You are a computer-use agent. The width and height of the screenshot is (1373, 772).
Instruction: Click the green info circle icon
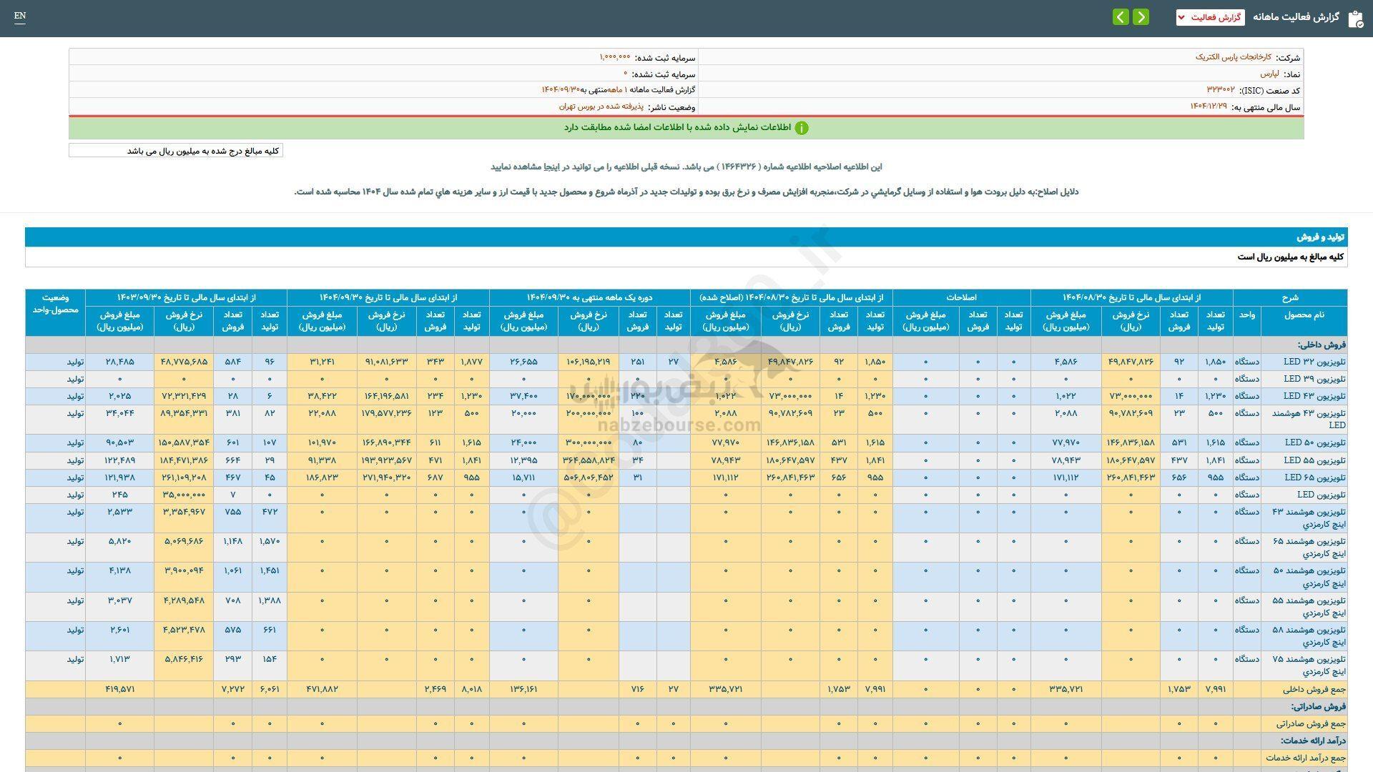point(802,128)
